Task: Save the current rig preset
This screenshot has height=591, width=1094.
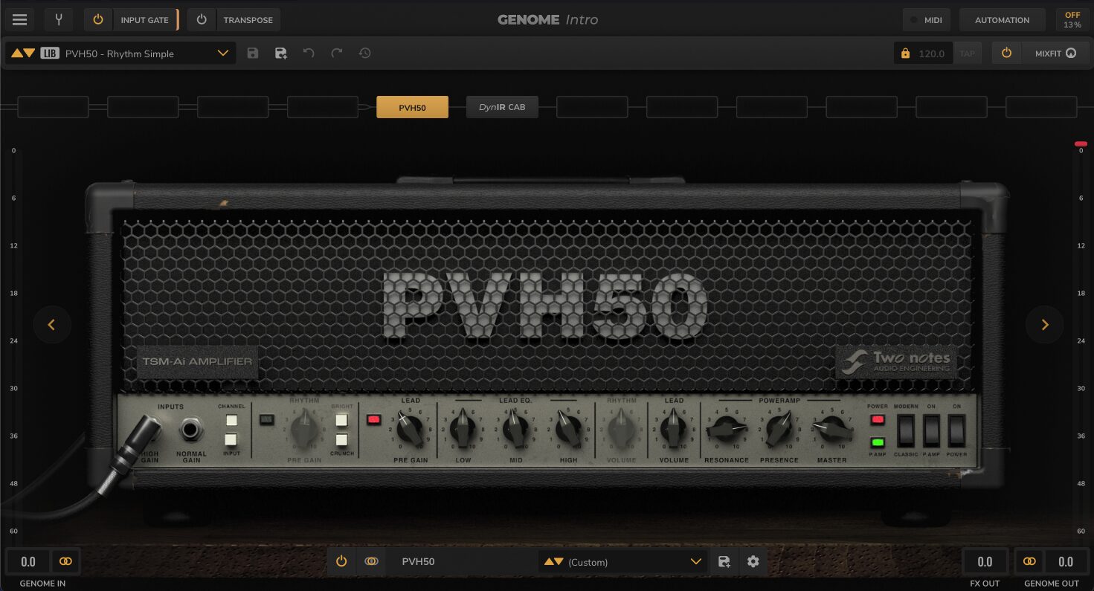Action: tap(253, 54)
